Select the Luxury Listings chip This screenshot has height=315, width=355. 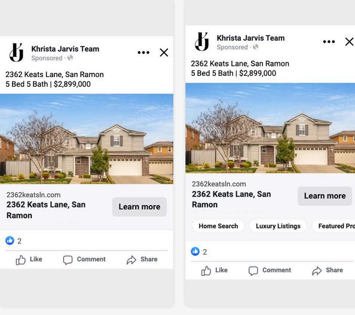[278, 226]
